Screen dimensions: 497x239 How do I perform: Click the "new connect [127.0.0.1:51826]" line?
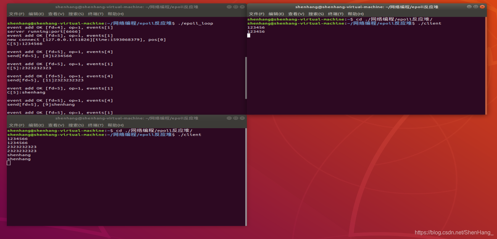(87, 40)
